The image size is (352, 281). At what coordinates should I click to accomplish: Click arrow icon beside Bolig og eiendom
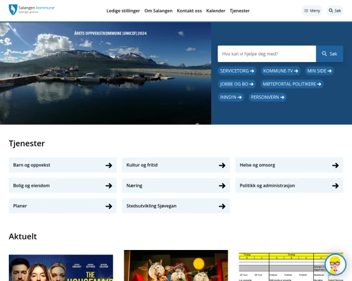pos(109,186)
